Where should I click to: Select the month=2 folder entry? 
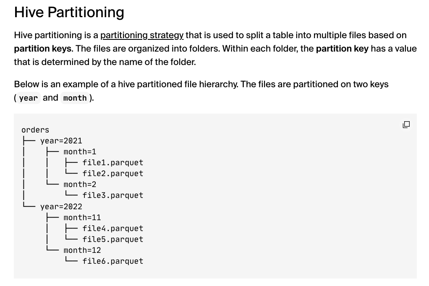tap(80, 185)
